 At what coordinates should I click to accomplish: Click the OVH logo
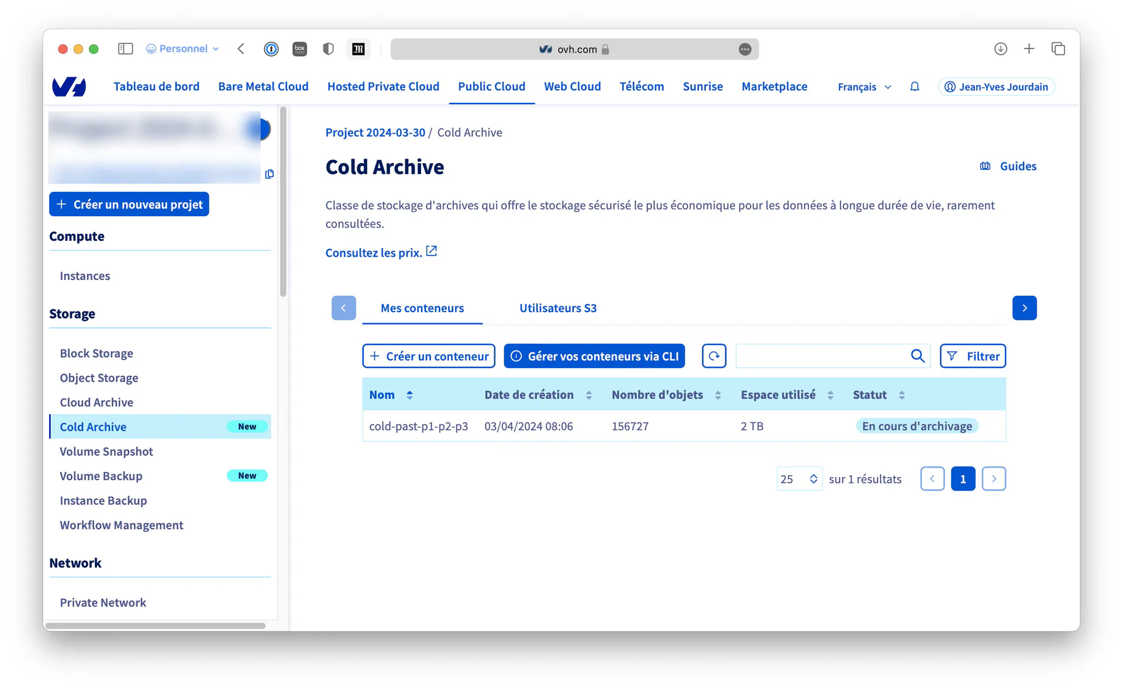click(69, 87)
